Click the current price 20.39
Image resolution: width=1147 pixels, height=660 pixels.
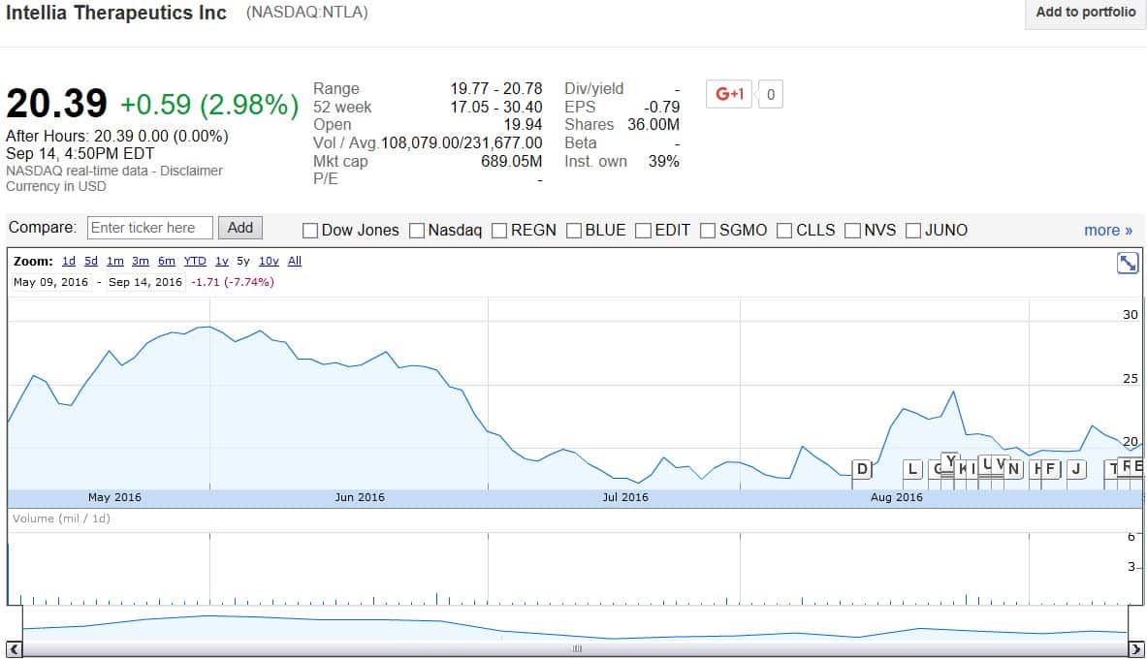pyautogui.click(x=56, y=103)
